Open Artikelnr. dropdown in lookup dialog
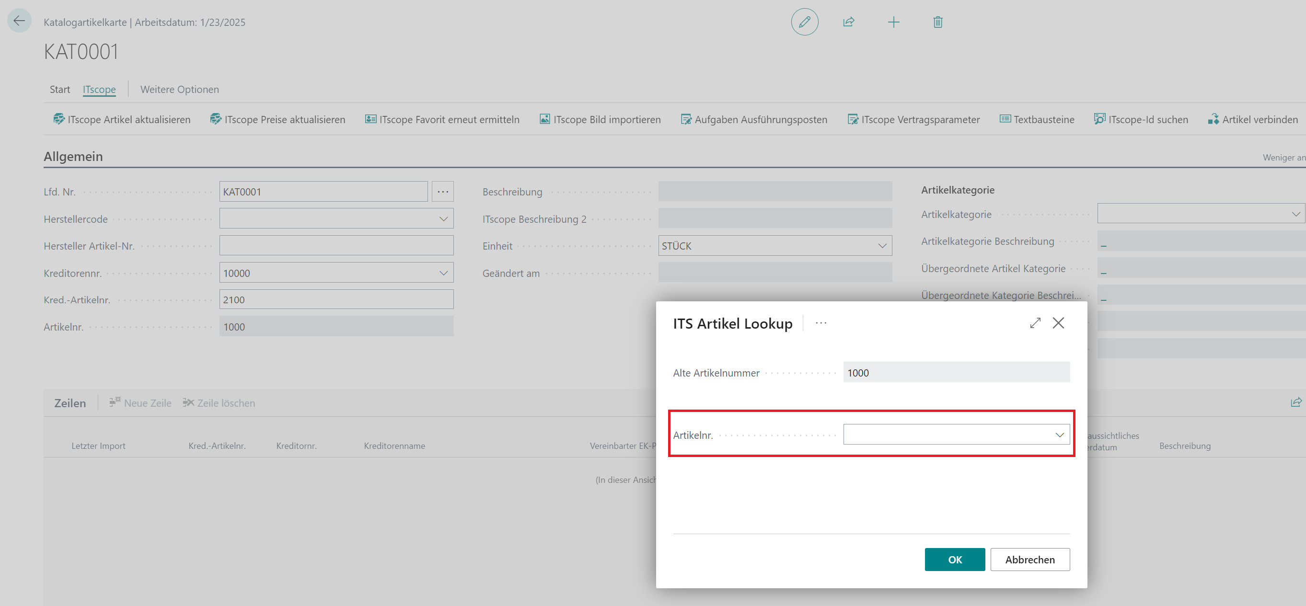This screenshot has width=1306, height=606. (x=1059, y=435)
